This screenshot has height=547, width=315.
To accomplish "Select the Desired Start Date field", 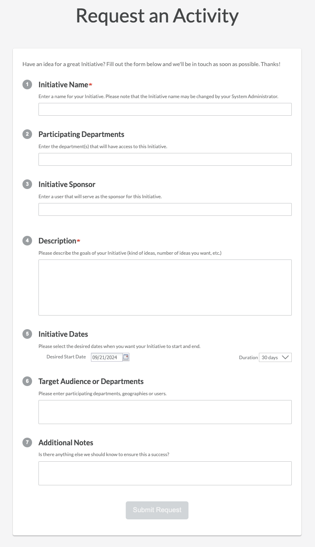I will pos(107,357).
